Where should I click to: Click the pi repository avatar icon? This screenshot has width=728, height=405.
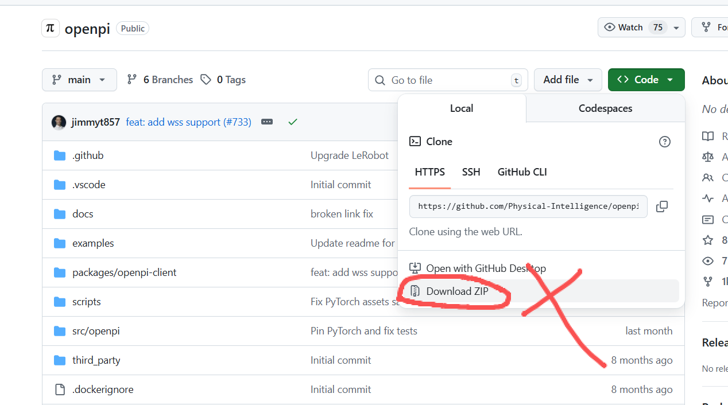coord(51,28)
